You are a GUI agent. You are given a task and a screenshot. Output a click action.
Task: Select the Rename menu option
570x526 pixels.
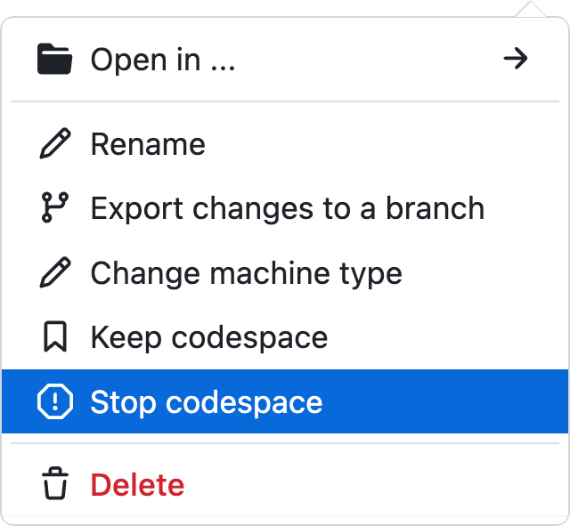[148, 144]
